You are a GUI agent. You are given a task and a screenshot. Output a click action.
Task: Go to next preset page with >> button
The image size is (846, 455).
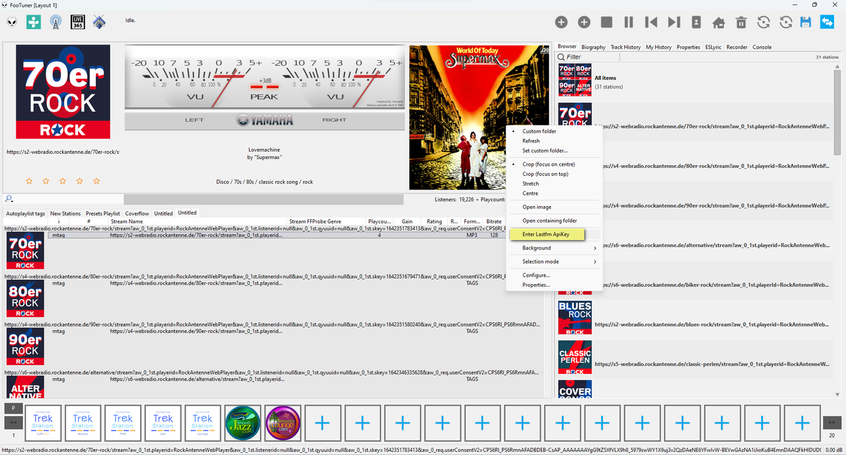(831, 422)
